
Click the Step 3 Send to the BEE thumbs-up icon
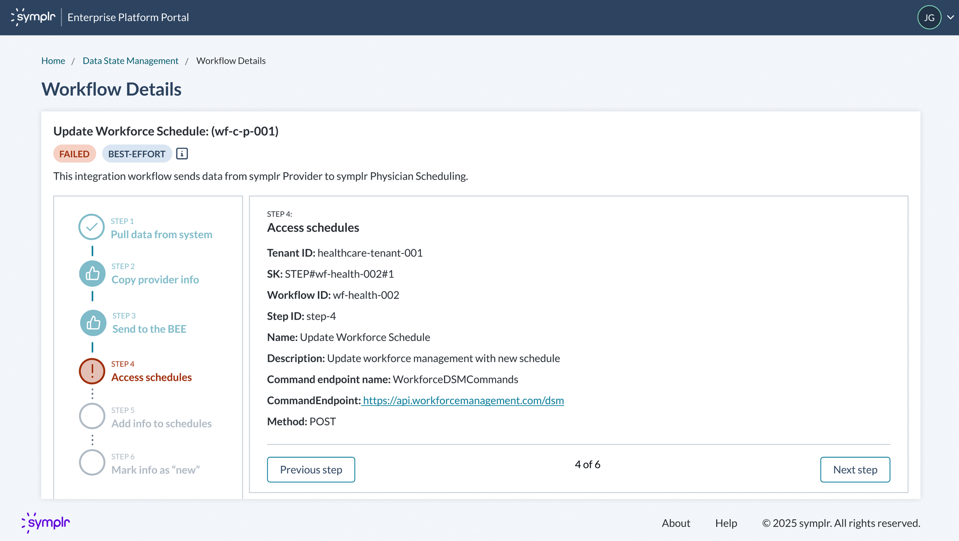click(92, 323)
